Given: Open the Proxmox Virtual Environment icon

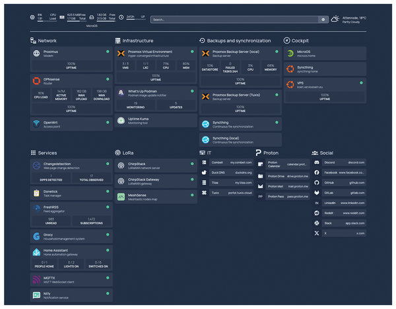Looking at the screenshot, I should (121, 53).
